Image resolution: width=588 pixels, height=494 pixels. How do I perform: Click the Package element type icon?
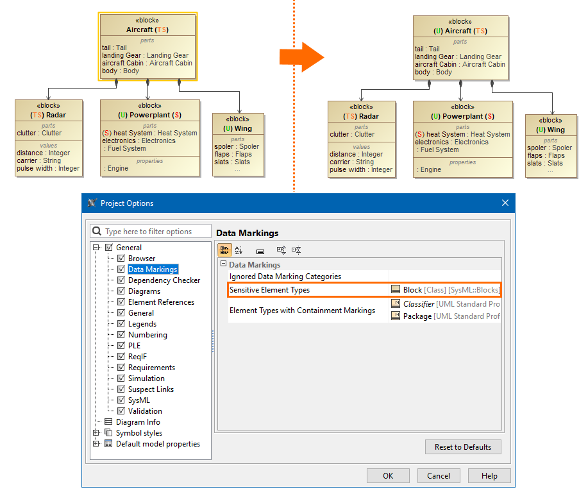click(x=396, y=316)
